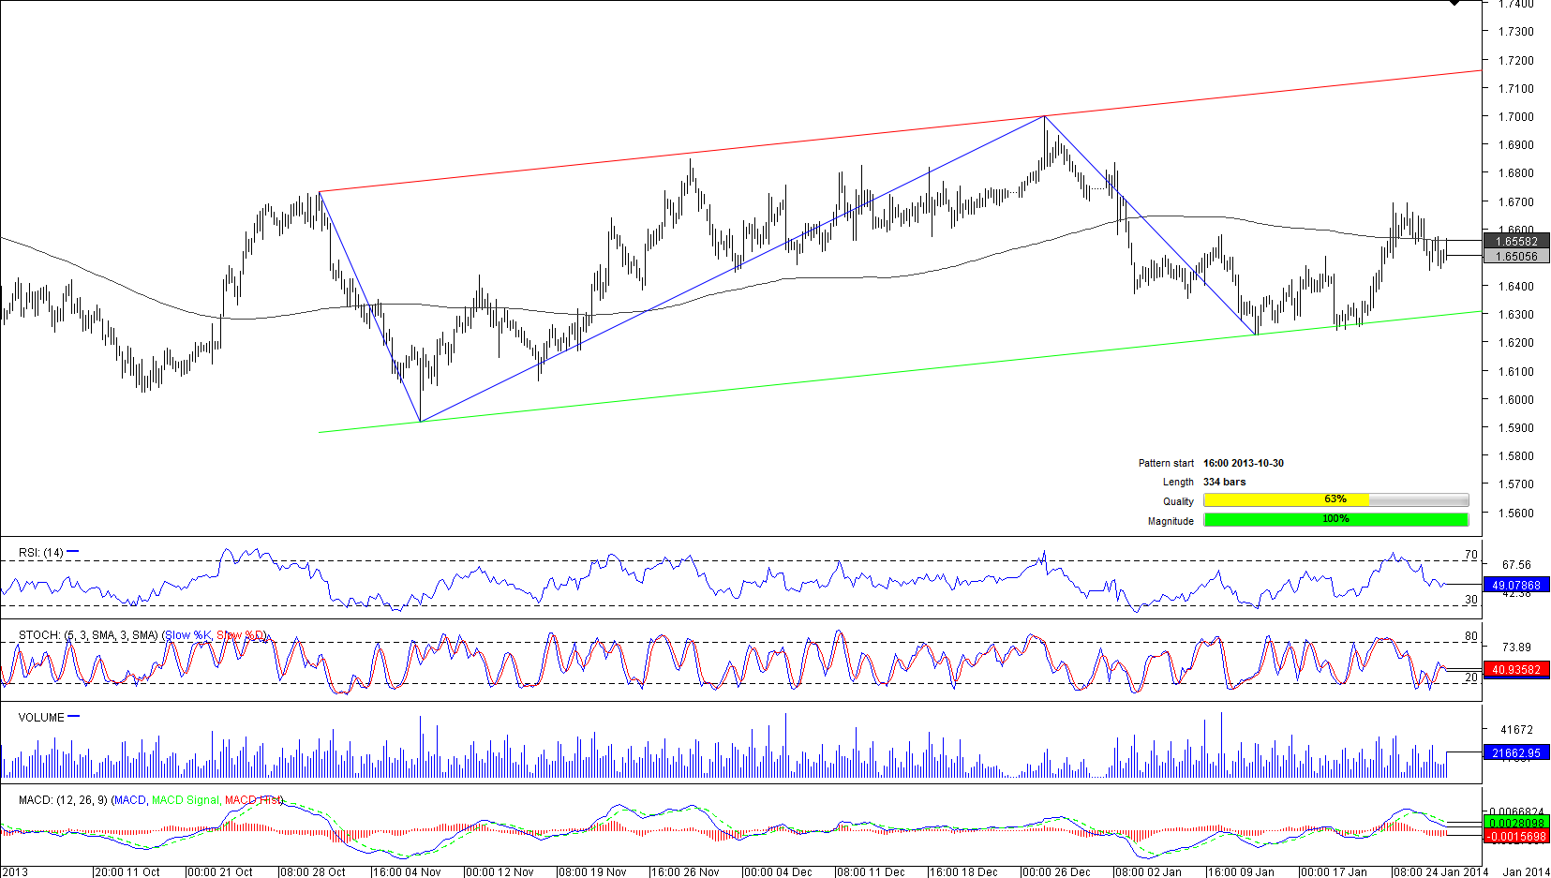The width and height of the screenshot is (1551, 878).
Task: Click the blue RSI legend line icon
Action: pos(73,552)
